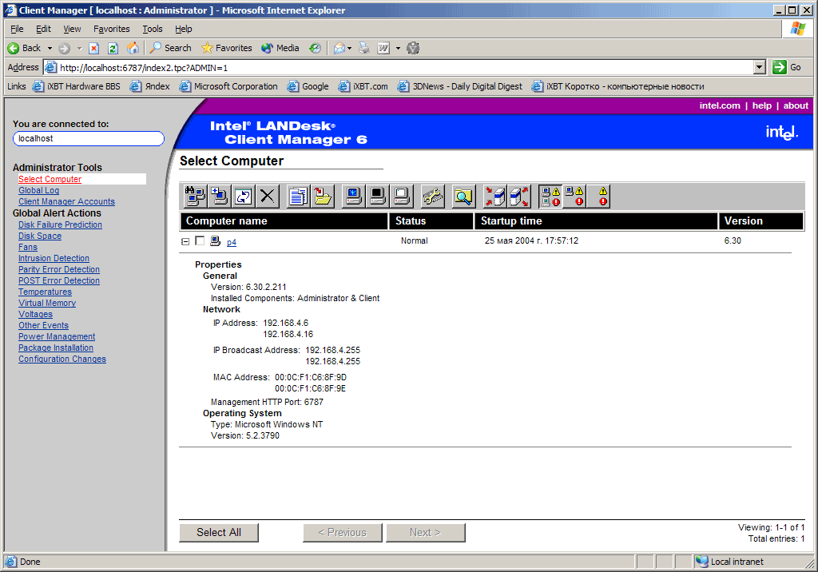Click the IE History icon

pos(315,49)
